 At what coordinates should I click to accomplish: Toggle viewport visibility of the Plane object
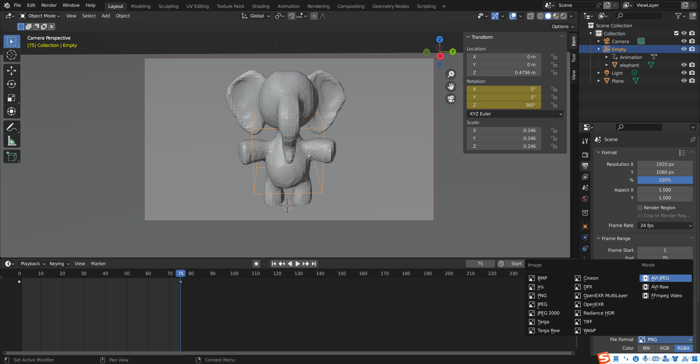click(684, 81)
